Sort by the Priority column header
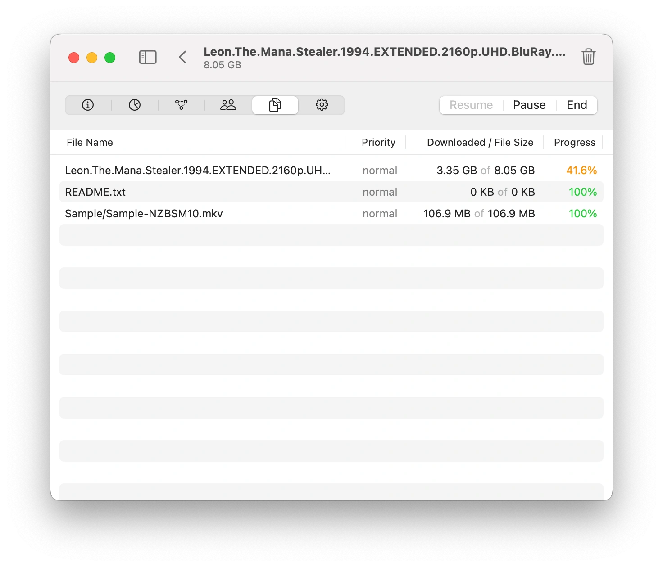Viewport: 663px width, 567px height. pyautogui.click(x=378, y=143)
